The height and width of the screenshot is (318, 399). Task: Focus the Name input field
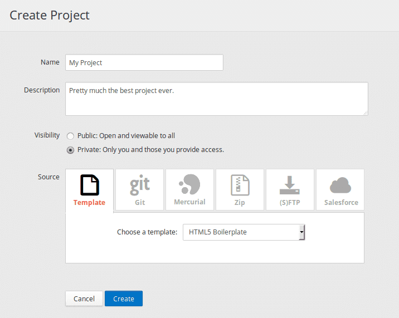click(x=144, y=62)
